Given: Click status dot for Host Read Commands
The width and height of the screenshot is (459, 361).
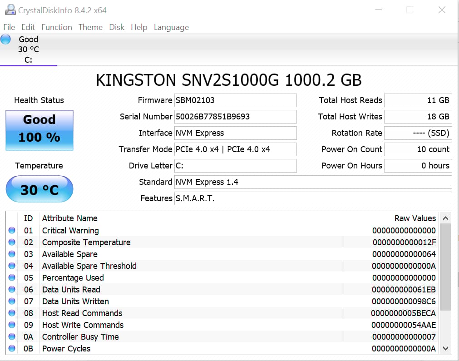Looking at the screenshot, I should 12,313.
